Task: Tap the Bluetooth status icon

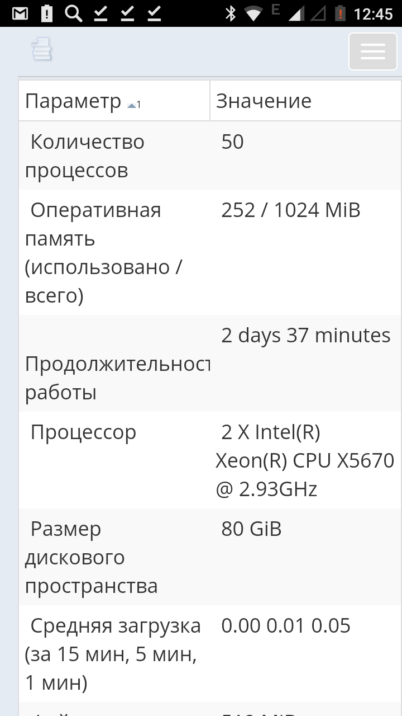Action: (230, 13)
